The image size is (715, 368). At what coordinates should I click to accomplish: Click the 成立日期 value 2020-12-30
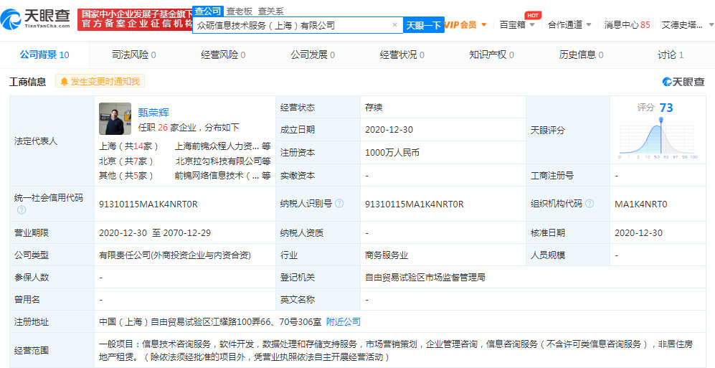[x=389, y=130]
